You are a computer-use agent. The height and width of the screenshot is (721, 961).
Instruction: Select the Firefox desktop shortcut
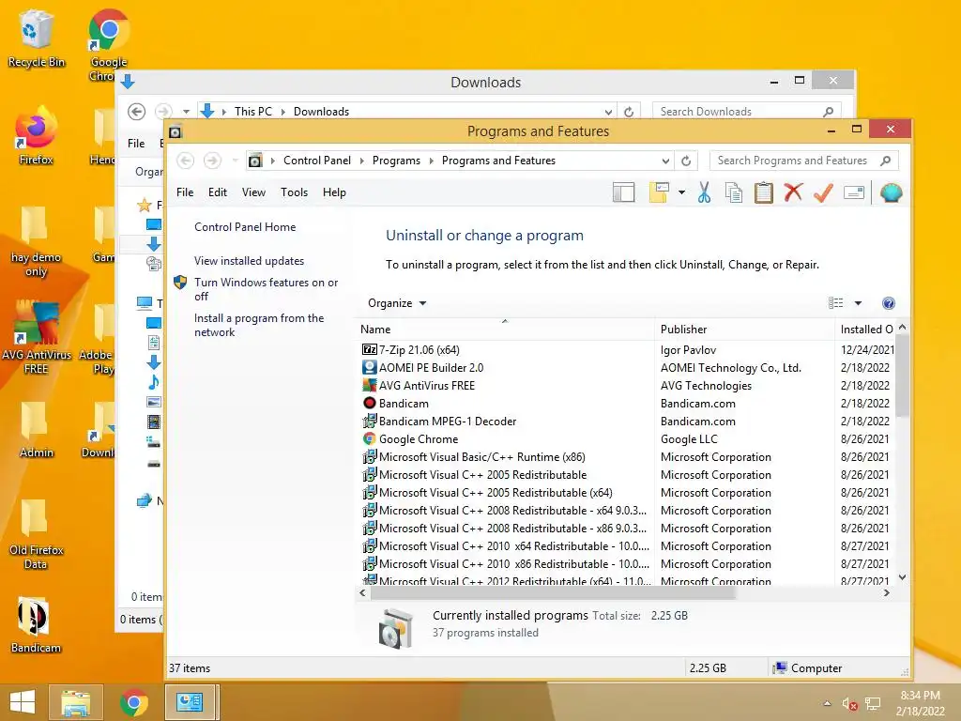[x=36, y=136]
